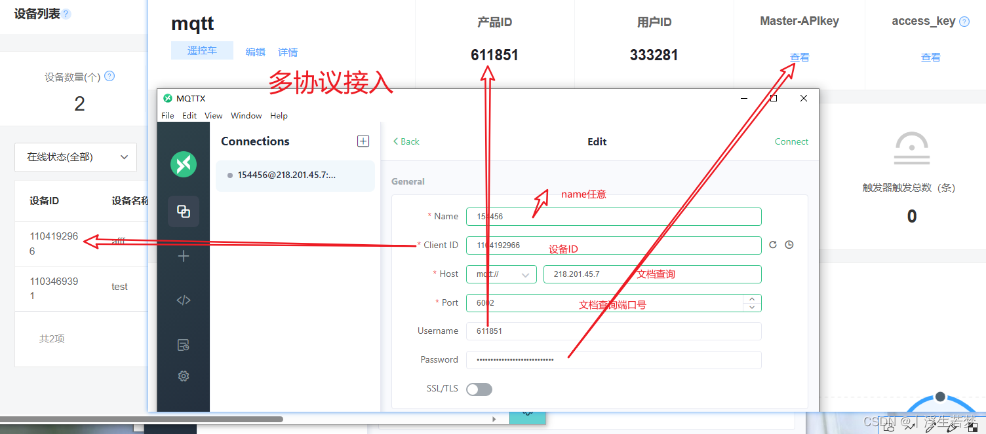
Task: Select the shapes tool in annotation toolbar
Action: 889,426
